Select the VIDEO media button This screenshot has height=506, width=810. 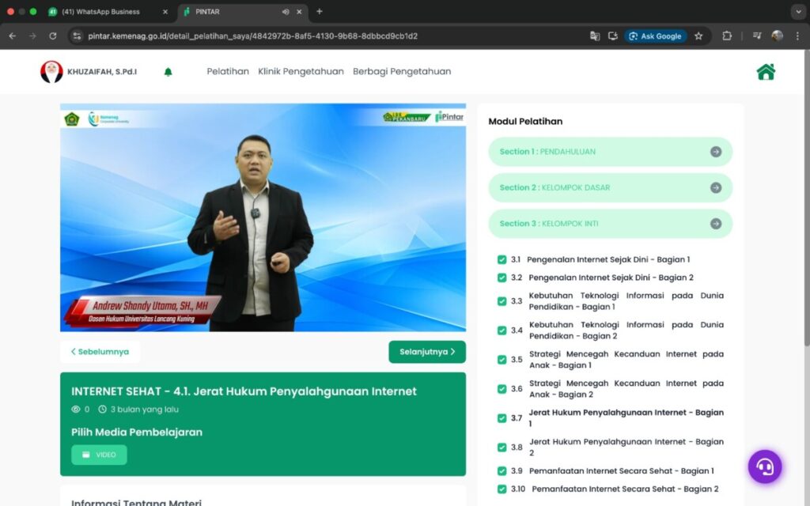coord(99,455)
